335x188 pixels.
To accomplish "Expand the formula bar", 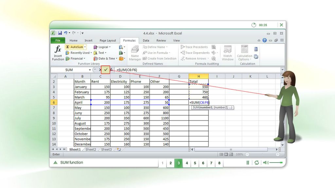I will (x=282, y=70).
